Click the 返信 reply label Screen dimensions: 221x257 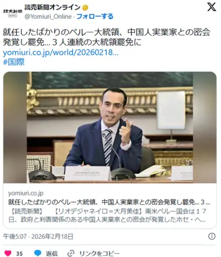click(x=51, y=254)
